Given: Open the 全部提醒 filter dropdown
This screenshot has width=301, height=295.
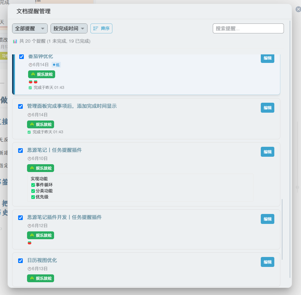Looking at the screenshot, I should click(30, 28).
